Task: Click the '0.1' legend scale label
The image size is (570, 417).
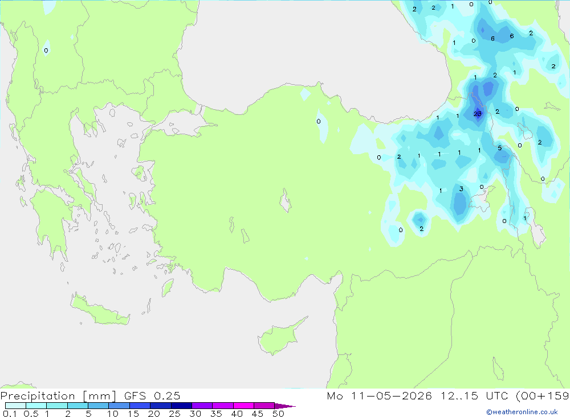Action: [10, 414]
